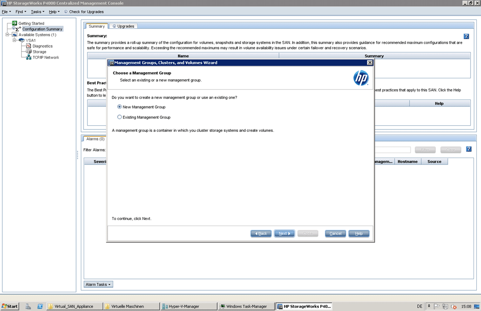Open help for the Summary section
Screen dimensions: 481x311
[466, 36]
